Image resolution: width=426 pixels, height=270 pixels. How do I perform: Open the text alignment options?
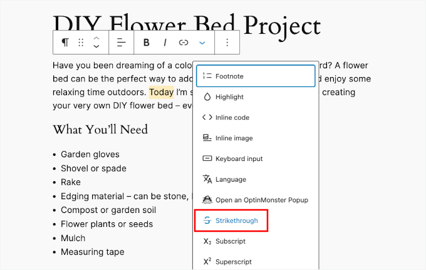pyautogui.click(x=122, y=43)
